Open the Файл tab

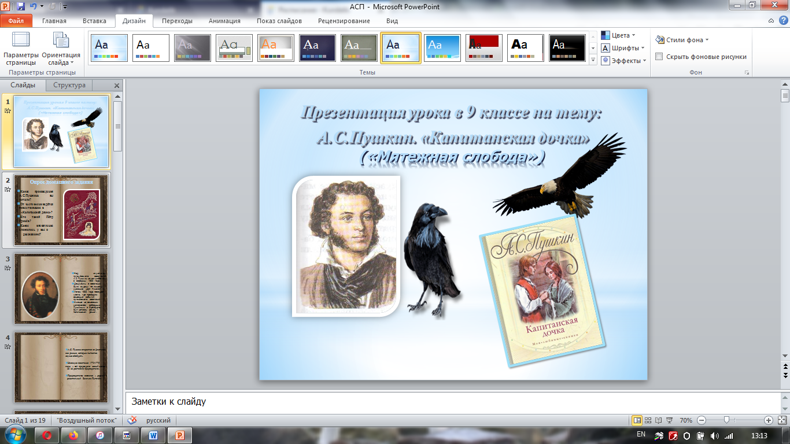click(x=16, y=21)
